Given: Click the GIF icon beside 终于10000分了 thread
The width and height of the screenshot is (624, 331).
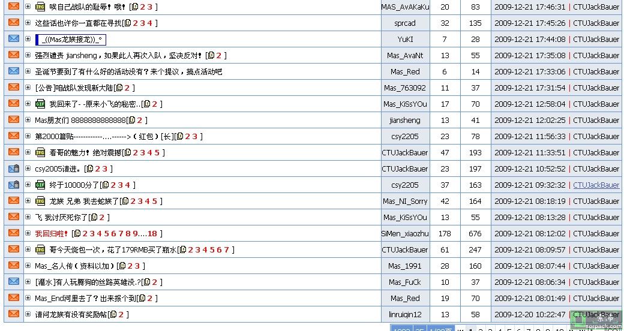Looking at the screenshot, I should [x=40, y=185].
